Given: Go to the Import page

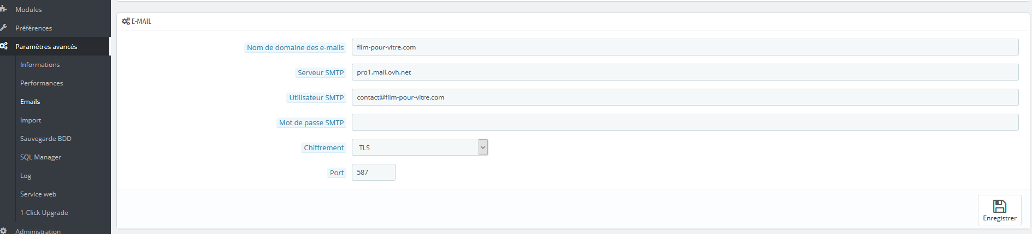Looking at the screenshot, I should pos(31,120).
